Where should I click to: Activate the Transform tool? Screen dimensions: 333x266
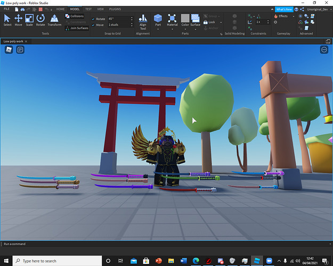(54, 20)
